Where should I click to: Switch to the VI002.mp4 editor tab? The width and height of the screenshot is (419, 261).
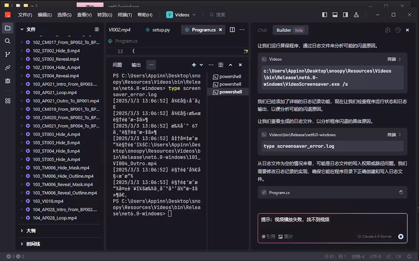pyautogui.click(x=120, y=30)
